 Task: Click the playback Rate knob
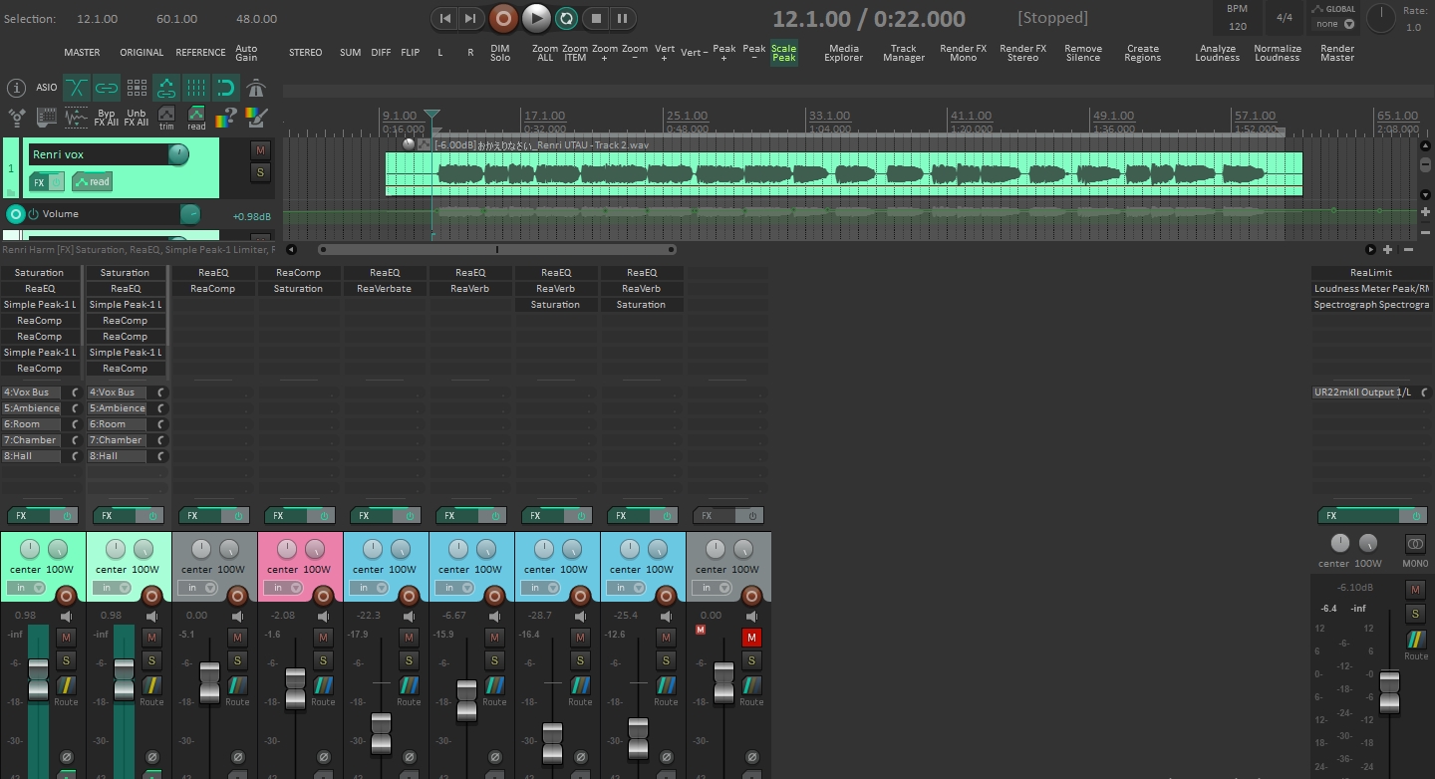(x=1381, y=18)
